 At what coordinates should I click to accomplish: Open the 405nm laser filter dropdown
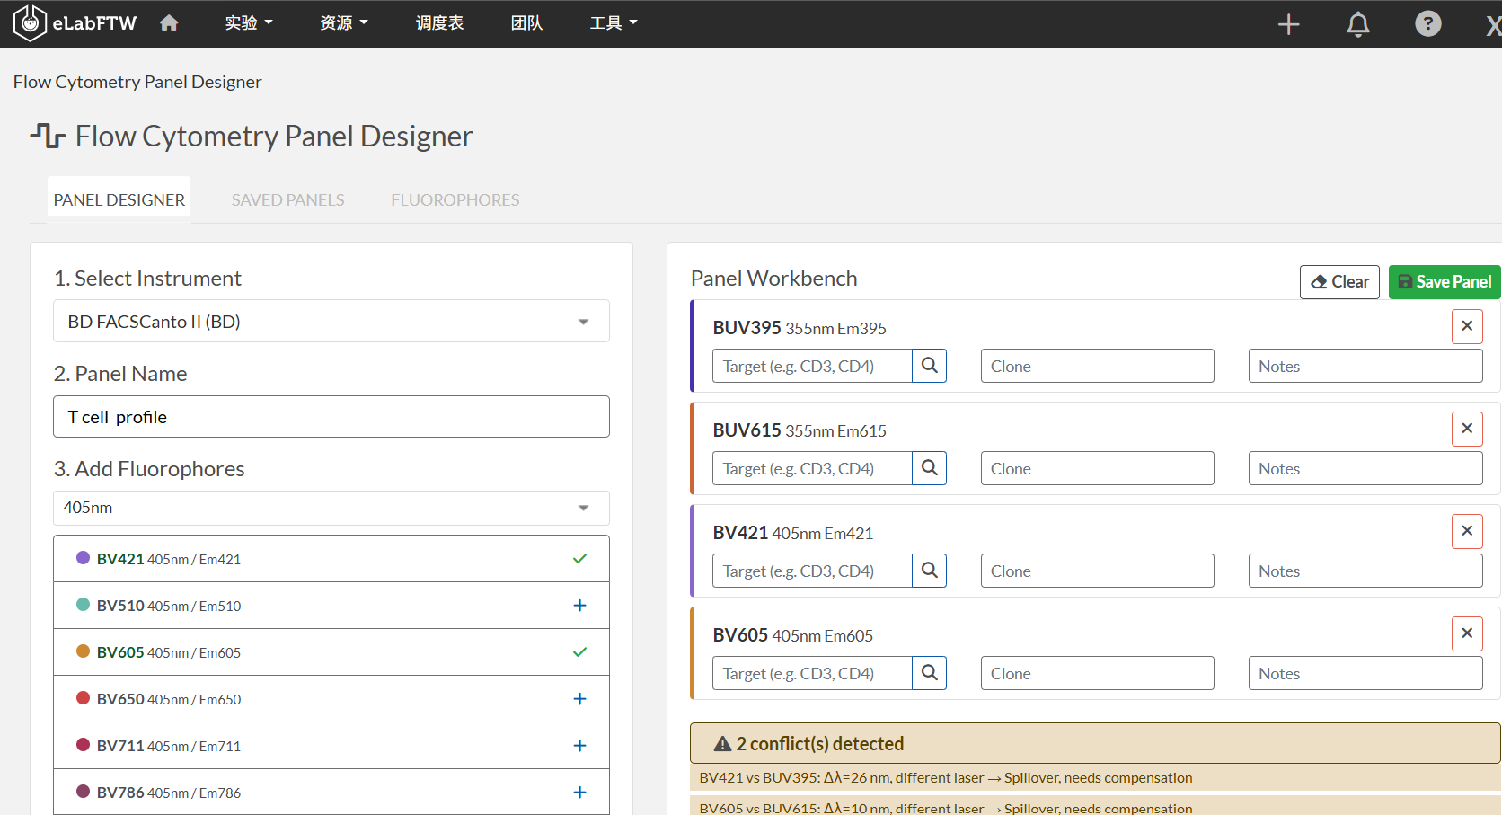point(331,508)
